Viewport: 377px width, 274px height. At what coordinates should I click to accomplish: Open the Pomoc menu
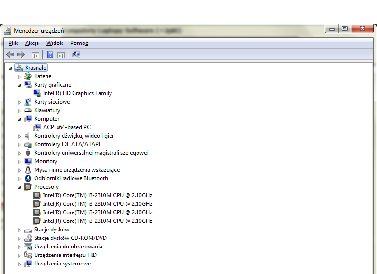79,43
